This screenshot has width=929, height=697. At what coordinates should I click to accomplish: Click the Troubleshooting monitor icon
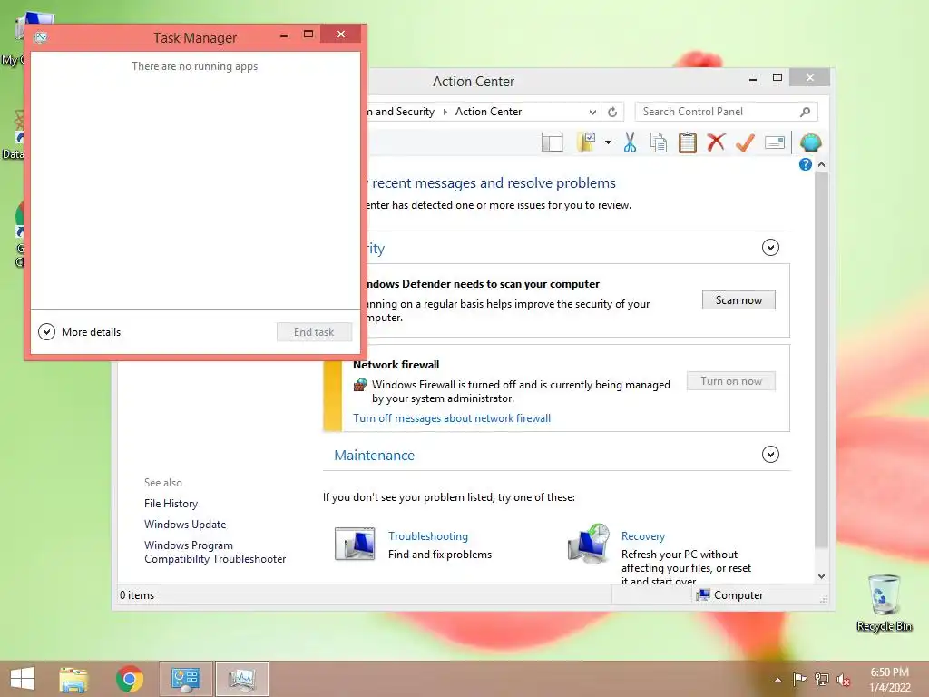click(x=355, y=544)
